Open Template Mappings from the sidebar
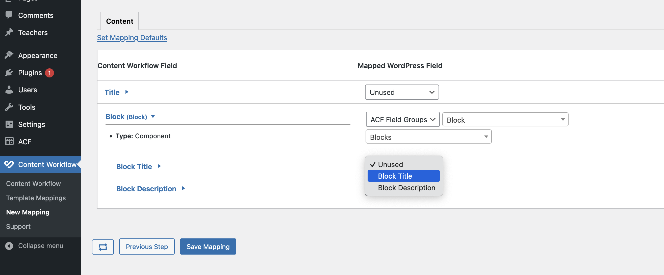Screen dimensions: 664x275 36,198
